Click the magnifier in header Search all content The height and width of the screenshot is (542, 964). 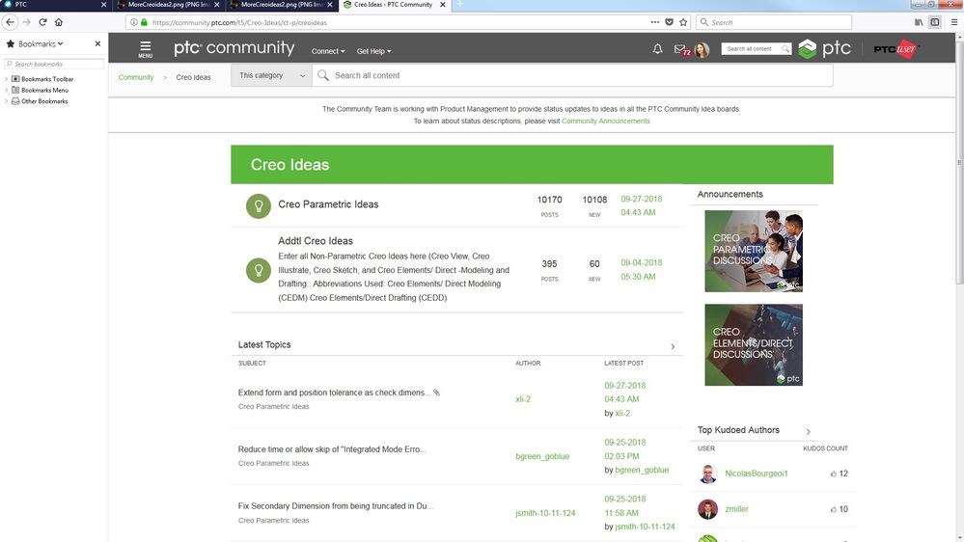pos(785,48)
